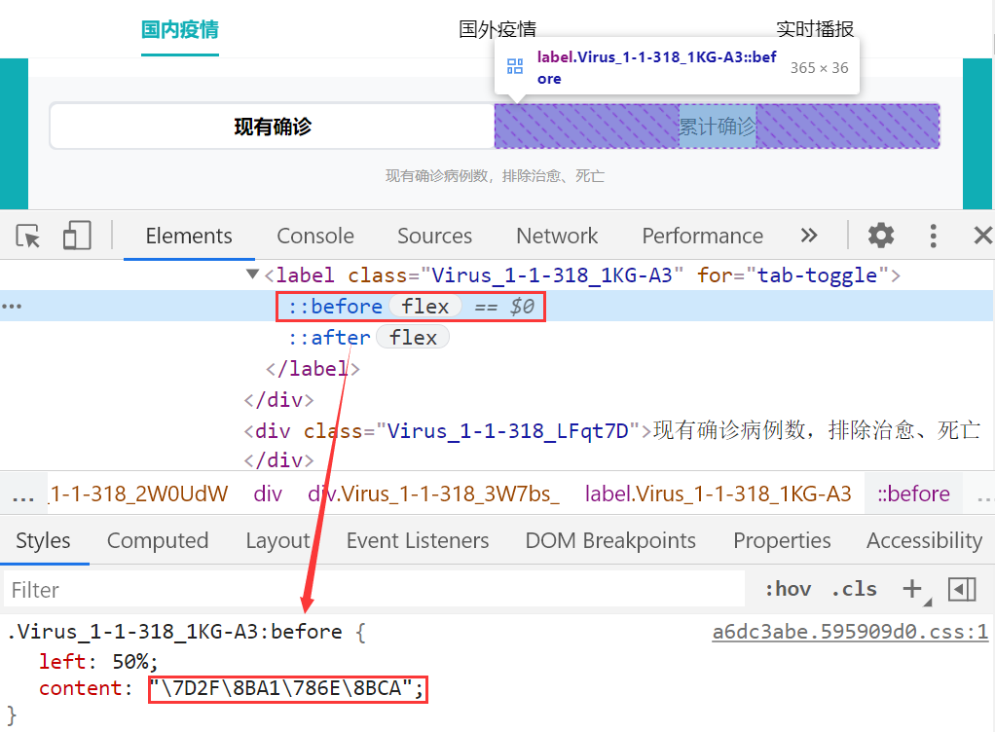
Task: Open the Network tab
Action: [557, 236]
